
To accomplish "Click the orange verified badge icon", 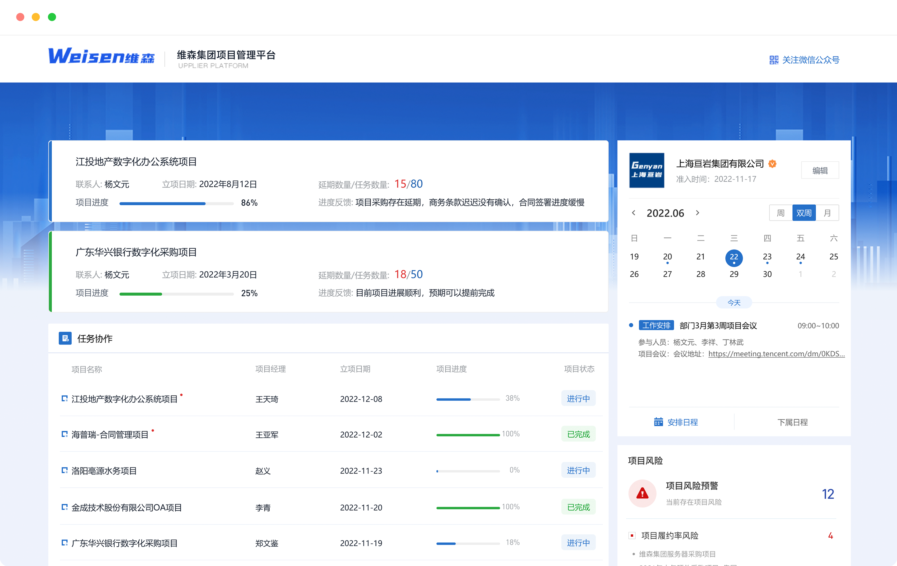I will (x=773, y=164).
